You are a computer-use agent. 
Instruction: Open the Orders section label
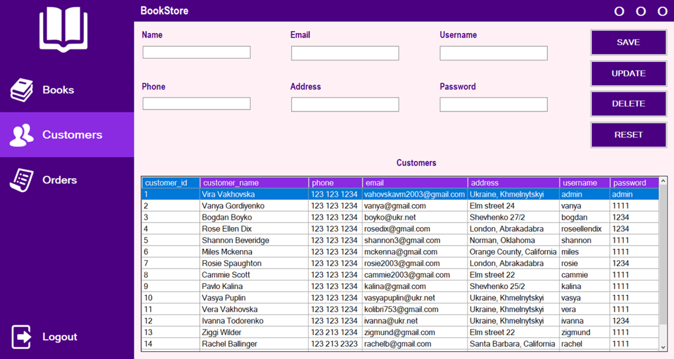click(60, 179)
